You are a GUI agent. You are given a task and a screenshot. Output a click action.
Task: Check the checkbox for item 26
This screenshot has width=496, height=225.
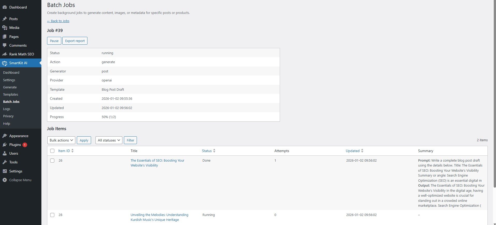[x=52, y=161]
